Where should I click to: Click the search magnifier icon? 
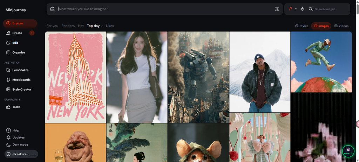[x=311, y=9]
